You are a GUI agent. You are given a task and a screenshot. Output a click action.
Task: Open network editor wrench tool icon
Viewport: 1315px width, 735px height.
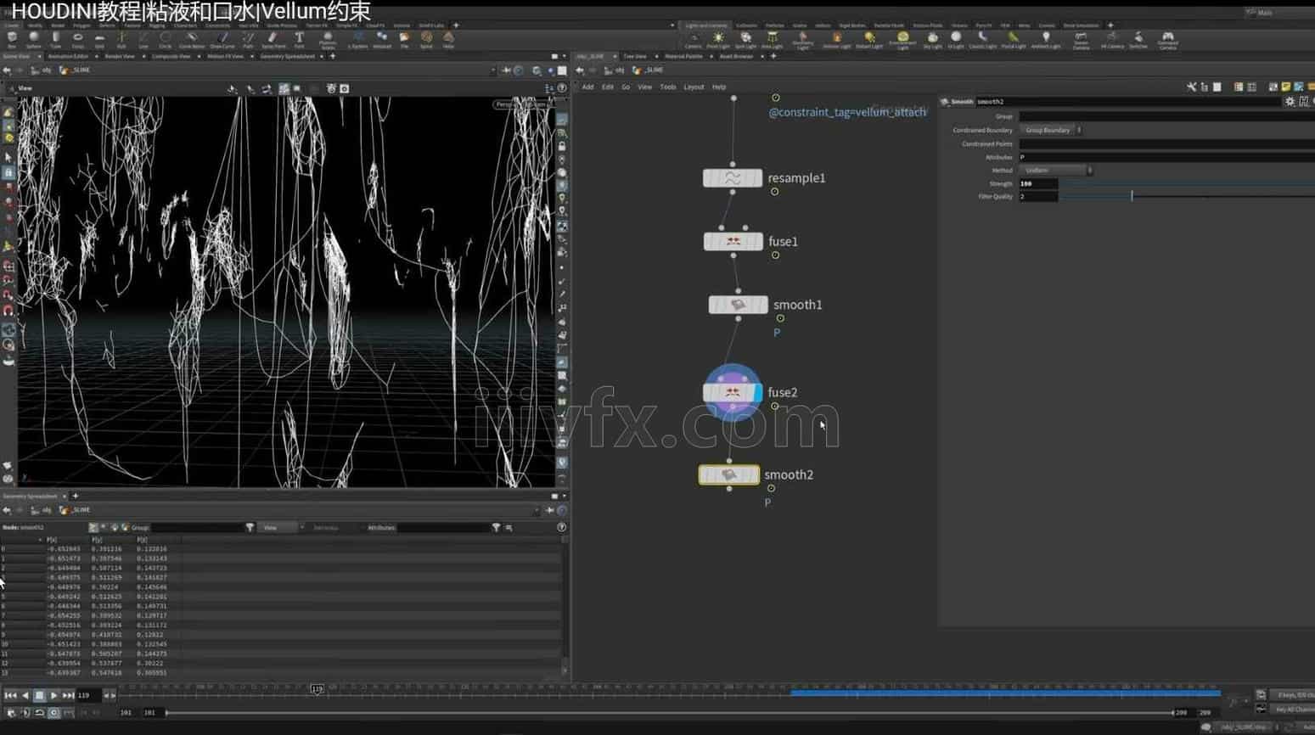1191,87
